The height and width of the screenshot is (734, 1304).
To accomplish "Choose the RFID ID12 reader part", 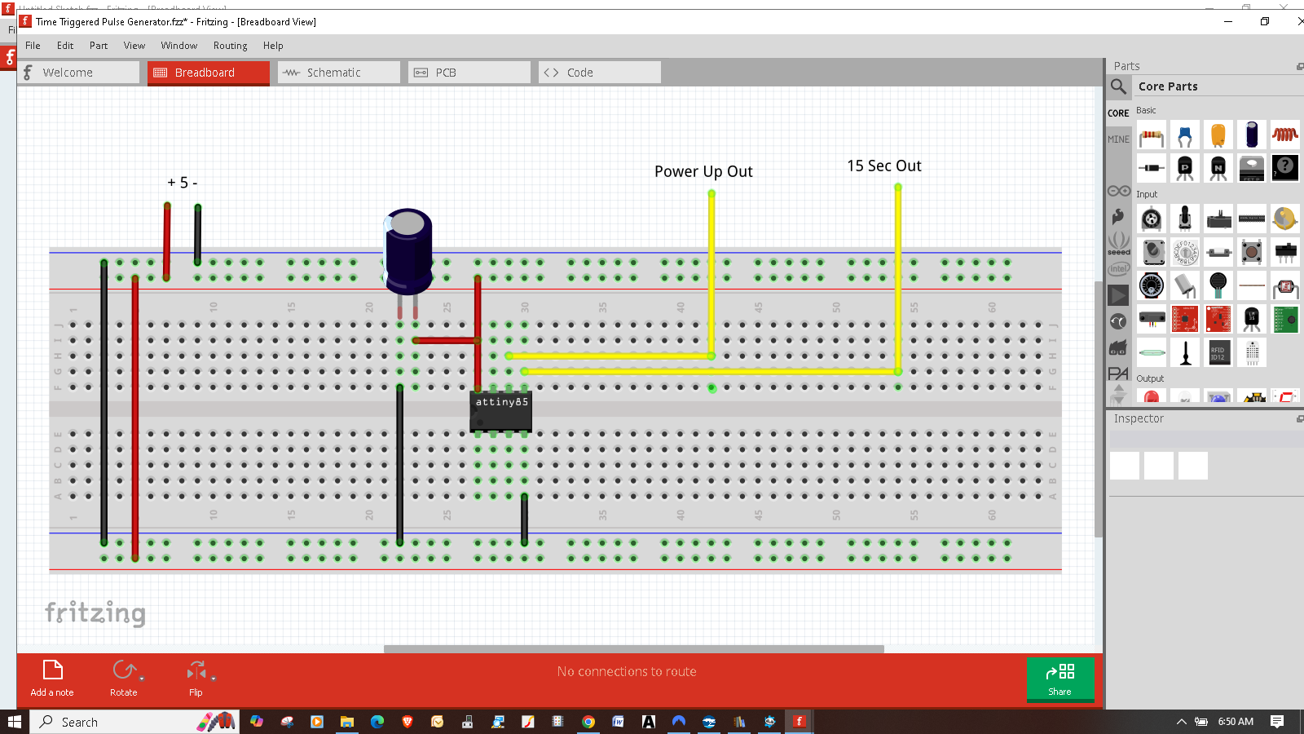I will (x=1218, y=352).
